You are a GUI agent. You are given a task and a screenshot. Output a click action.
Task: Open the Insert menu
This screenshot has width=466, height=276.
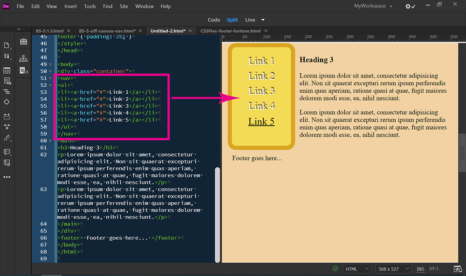pos(70,6)
